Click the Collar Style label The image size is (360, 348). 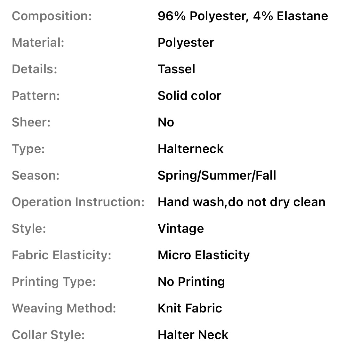pyautogui.click(x=48, y=335)
